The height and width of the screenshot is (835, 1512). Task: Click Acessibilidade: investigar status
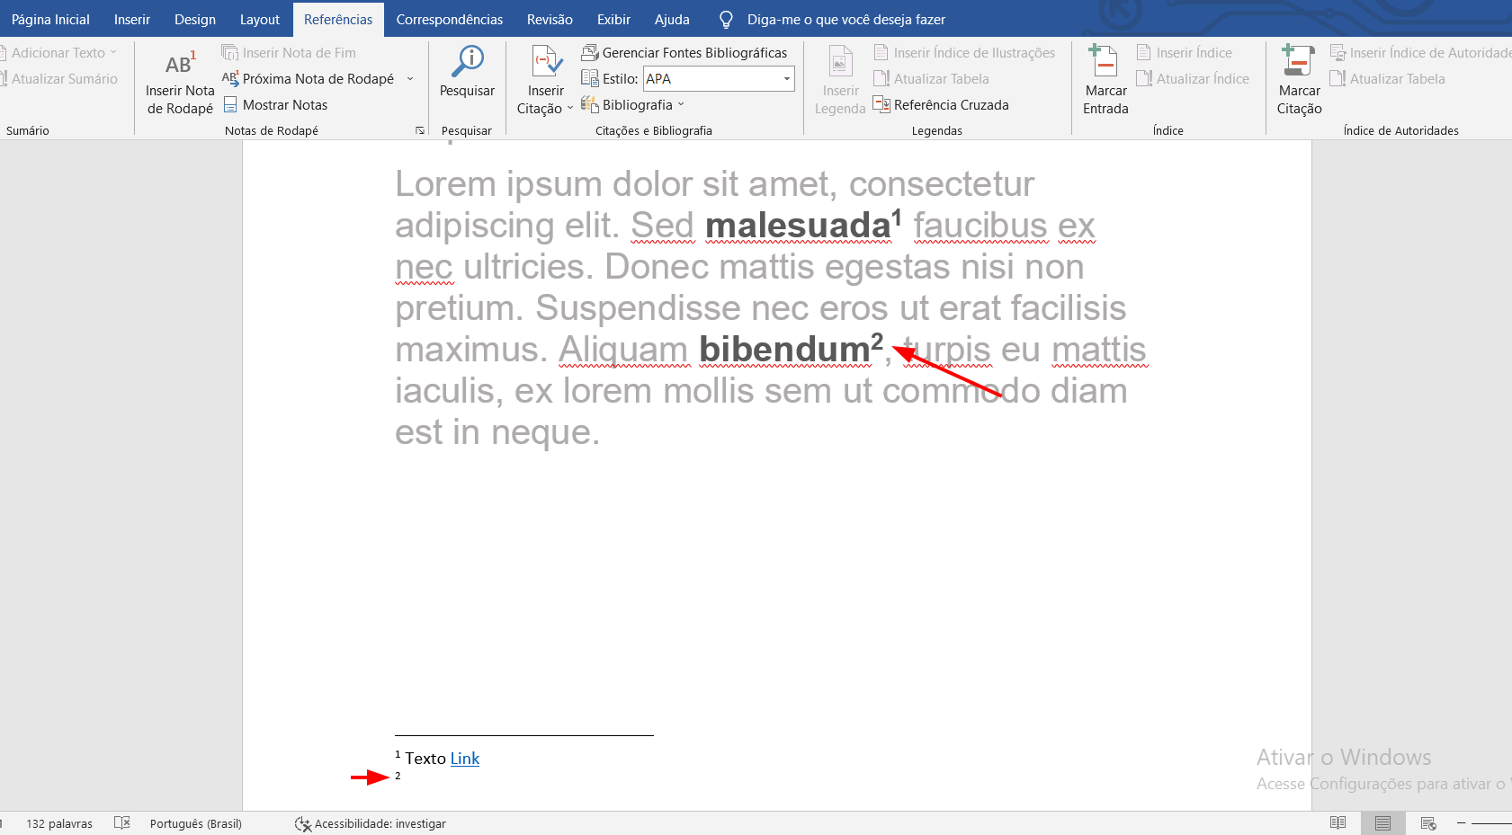[x=371, y=823]
